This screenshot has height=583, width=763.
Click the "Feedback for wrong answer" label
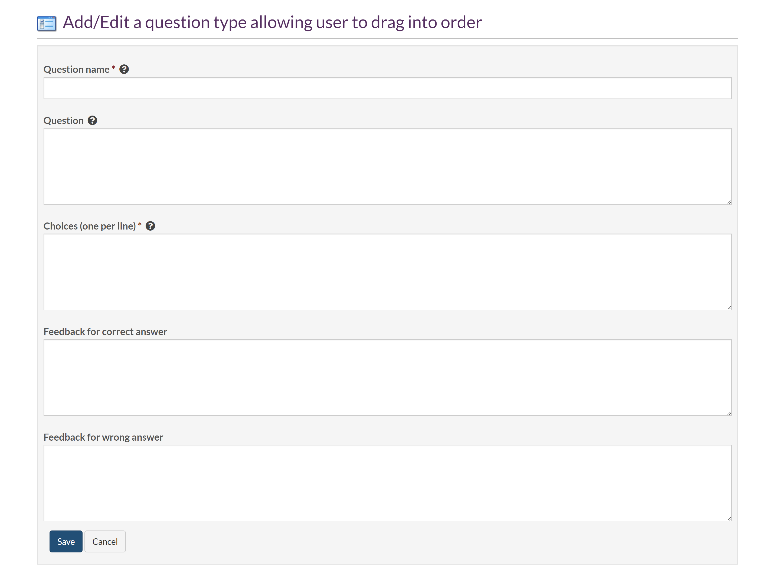[x=103, y=437]
